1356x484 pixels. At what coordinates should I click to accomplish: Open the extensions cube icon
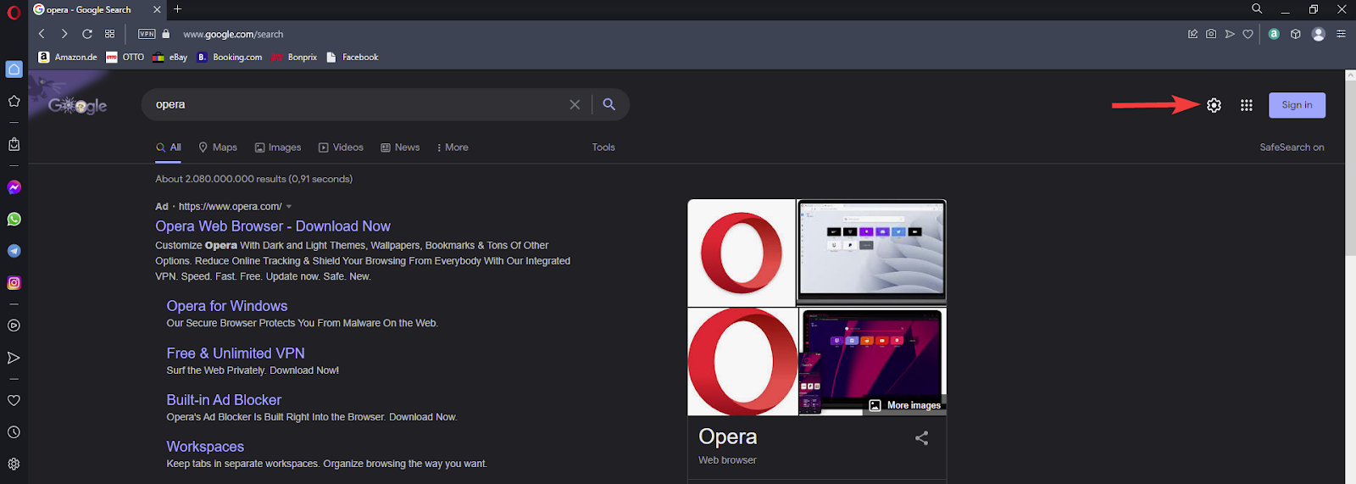[x=1295, y=34]
